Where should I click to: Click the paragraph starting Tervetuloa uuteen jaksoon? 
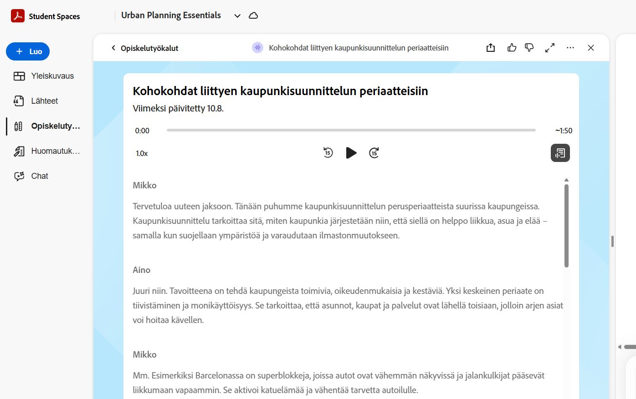pos(340,221)
